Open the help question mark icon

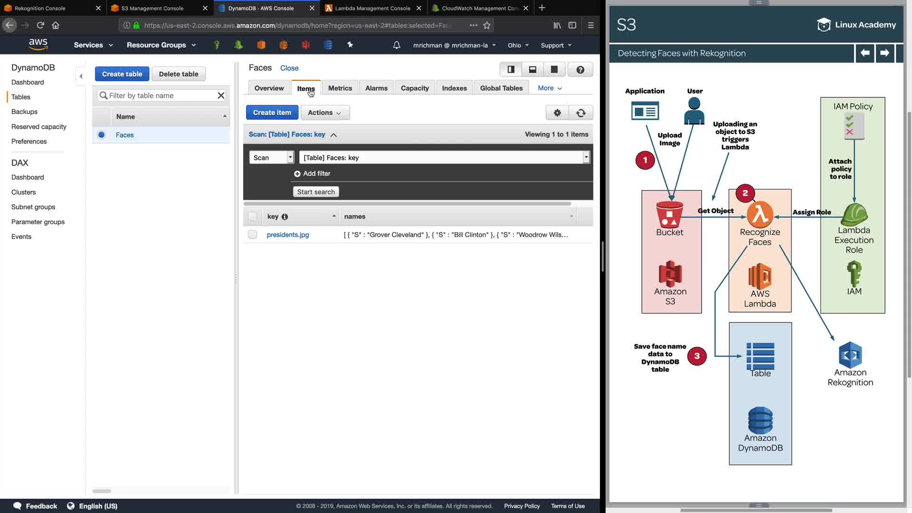pyautogui.click(x=580, y=69)
